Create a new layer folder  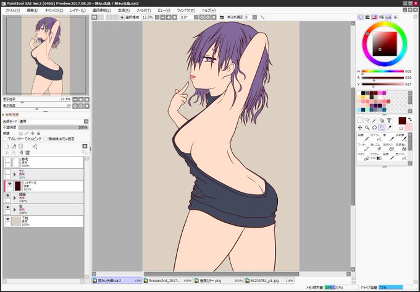(20, 146)
